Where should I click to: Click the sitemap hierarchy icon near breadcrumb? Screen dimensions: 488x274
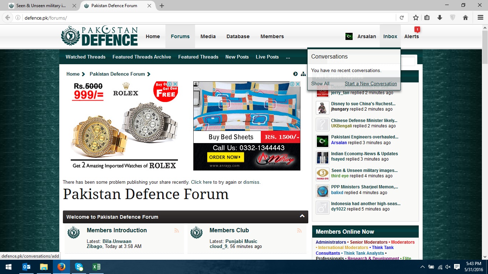(x=303, y=74)
